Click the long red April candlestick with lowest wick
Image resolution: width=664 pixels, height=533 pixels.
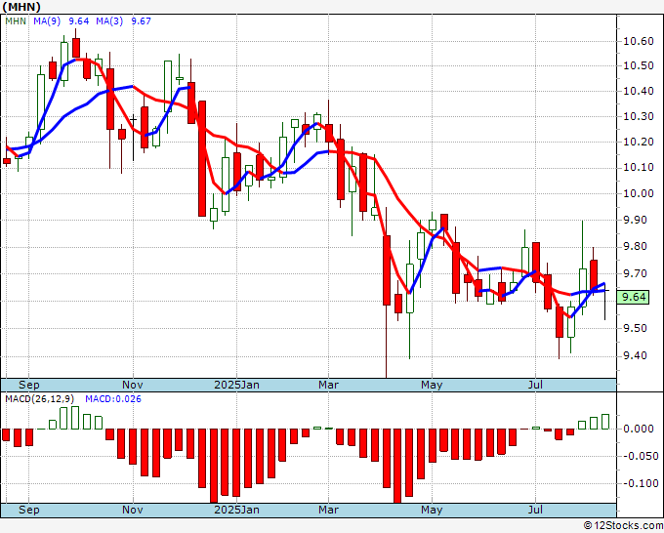387,270
